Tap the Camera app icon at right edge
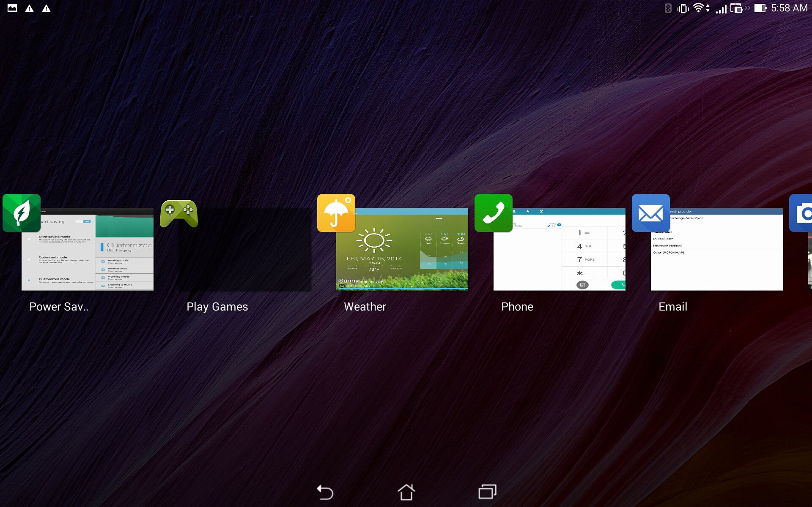 [x=801, y=213]
